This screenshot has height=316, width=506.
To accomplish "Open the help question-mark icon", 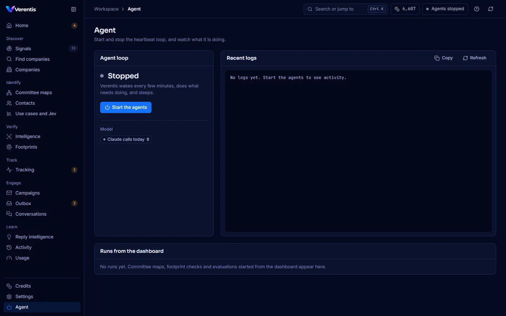I will (x=476, y=9).
